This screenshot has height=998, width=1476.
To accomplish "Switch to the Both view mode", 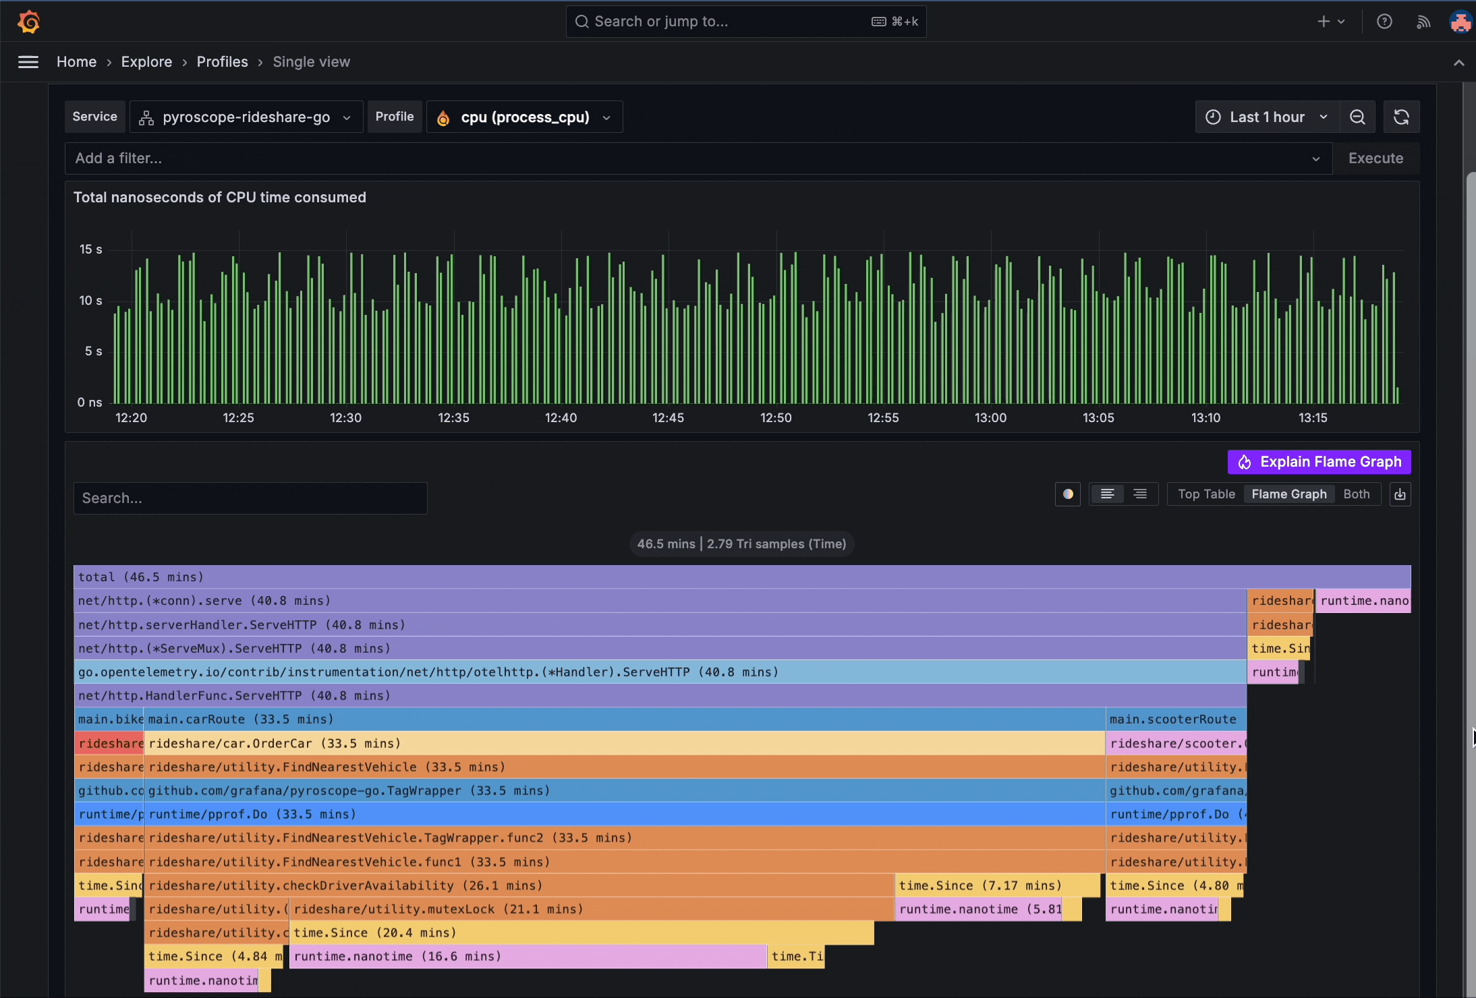I will click(1356, 494).
